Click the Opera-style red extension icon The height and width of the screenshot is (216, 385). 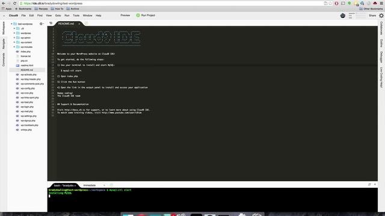pyautogui.click(x=337, y=4)
